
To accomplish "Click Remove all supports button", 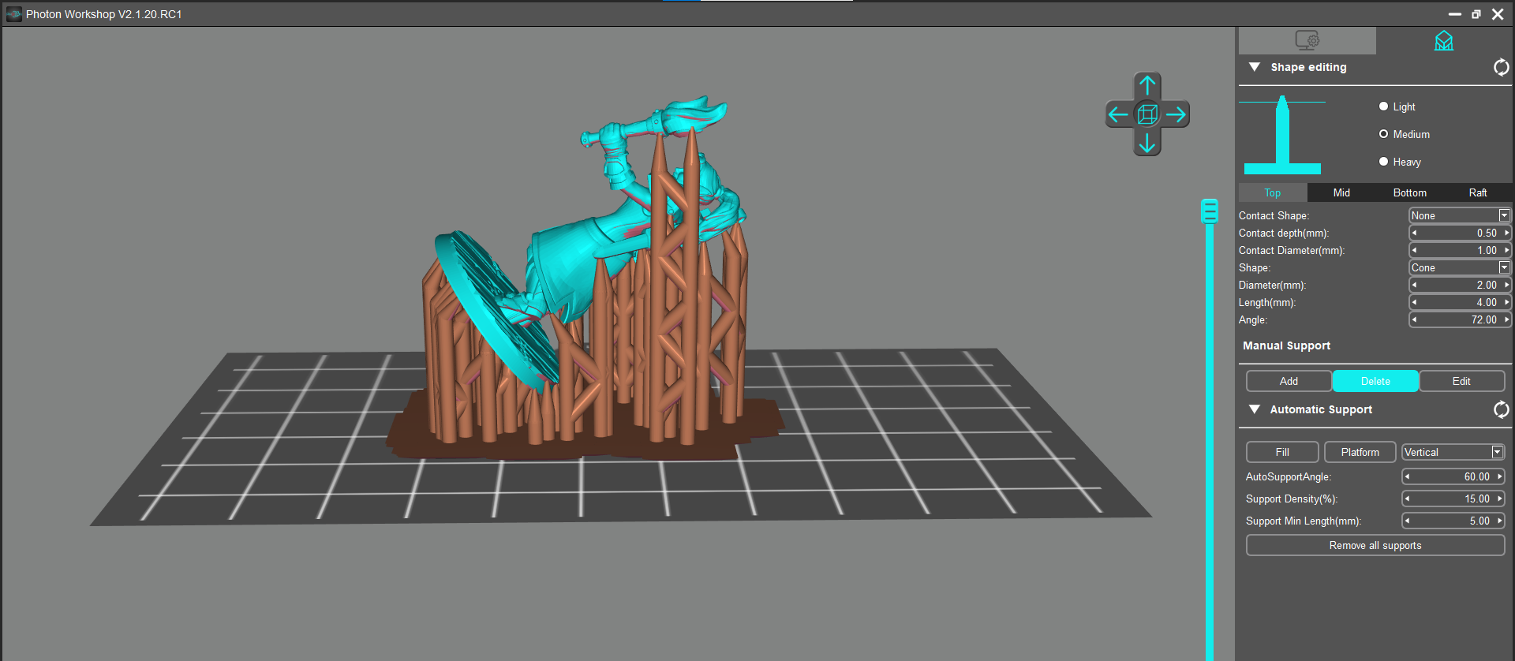I will coord(1375,545).
